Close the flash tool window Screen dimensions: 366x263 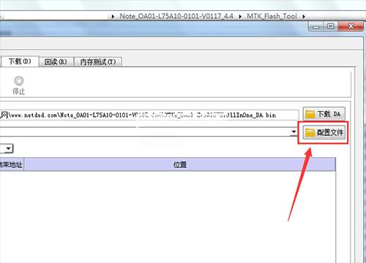[351, 26]
